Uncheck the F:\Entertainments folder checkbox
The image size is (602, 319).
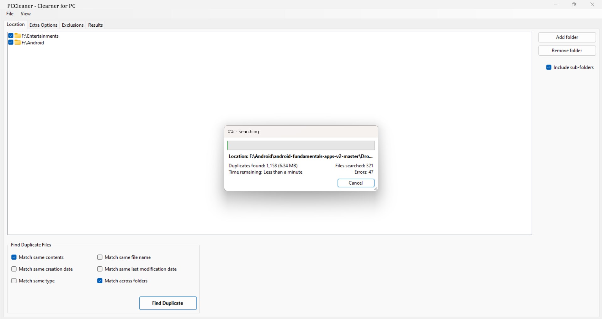11,36
